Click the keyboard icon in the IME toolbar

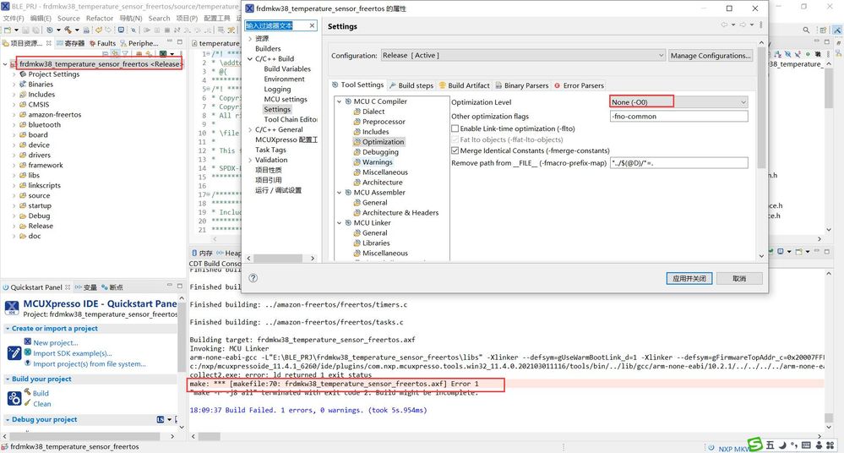(806, 445)
